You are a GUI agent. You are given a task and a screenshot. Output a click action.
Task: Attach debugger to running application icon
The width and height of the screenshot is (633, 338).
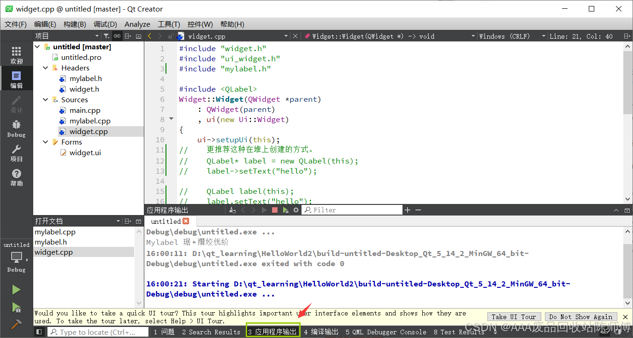(x=285, y=210)
